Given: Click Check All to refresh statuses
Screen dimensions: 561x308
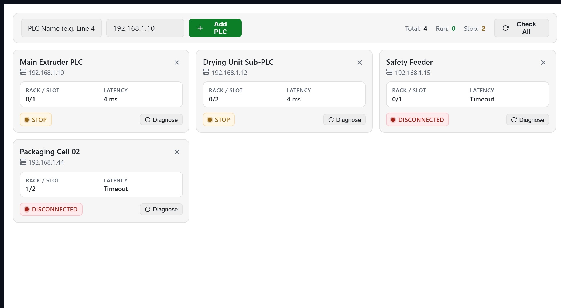Looking at the screenshot, I should pos(522,28).
